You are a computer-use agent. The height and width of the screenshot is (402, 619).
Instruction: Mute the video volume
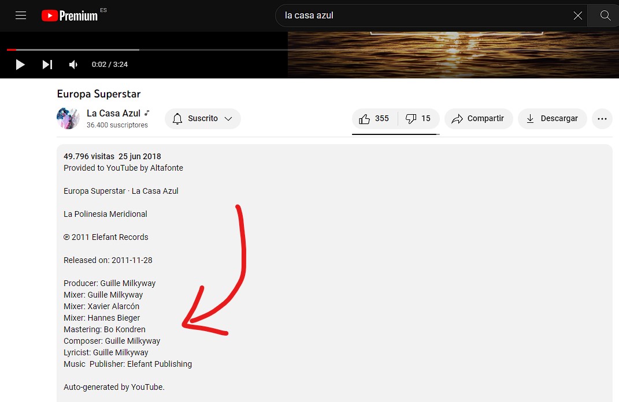coord(73,64)
